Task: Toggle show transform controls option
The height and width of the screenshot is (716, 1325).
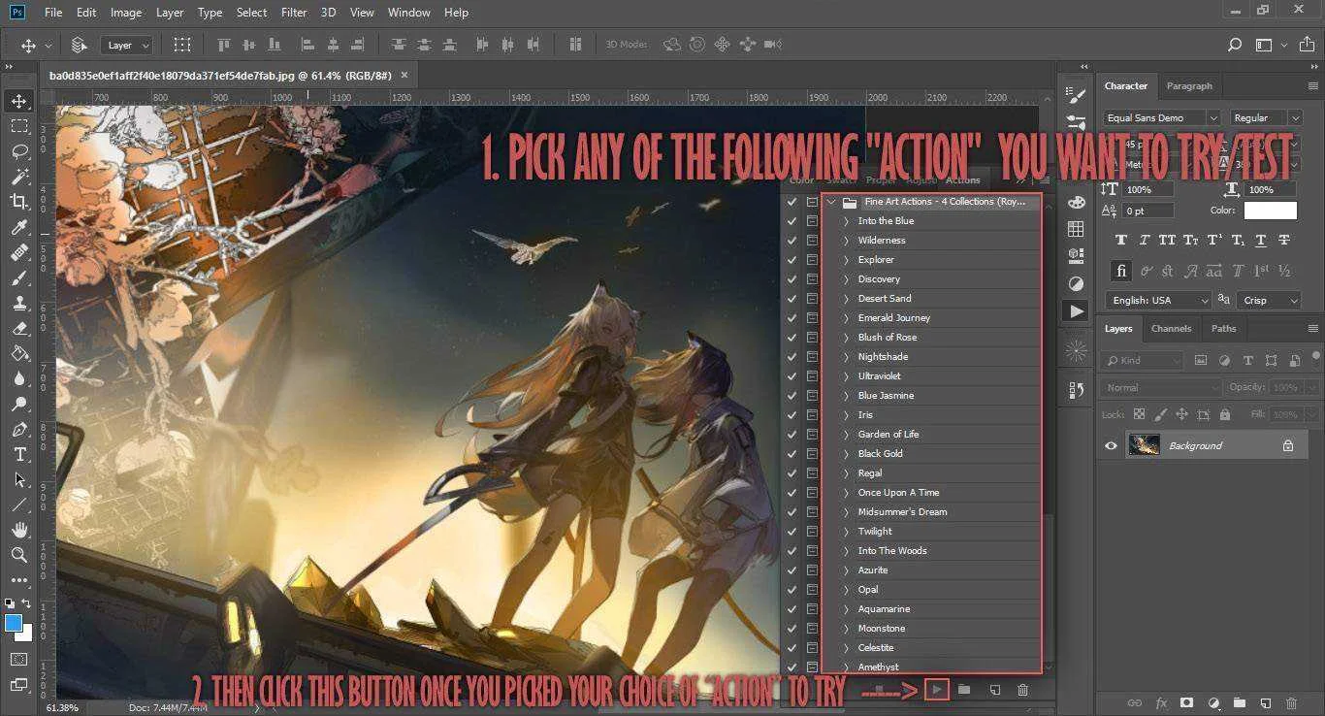Action: tap(181, 45)
